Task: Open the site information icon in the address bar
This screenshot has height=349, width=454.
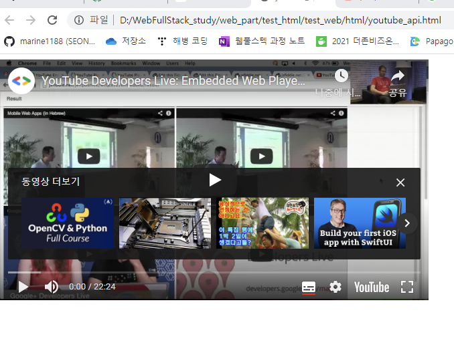Action: click(79, 20)
